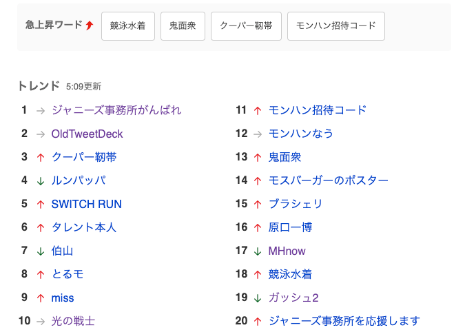465x332 pixels.
Task: Click the up arrow at rank 18
Action: click(x=258, y=275)
